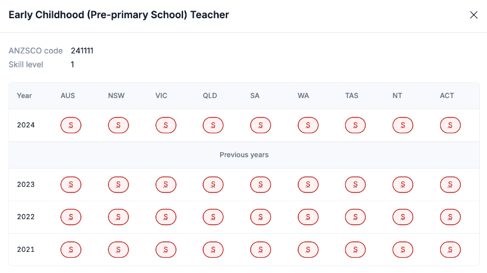Click the 2023 VIC shortage status icon
487x273 pixels.
coord(166,185)
